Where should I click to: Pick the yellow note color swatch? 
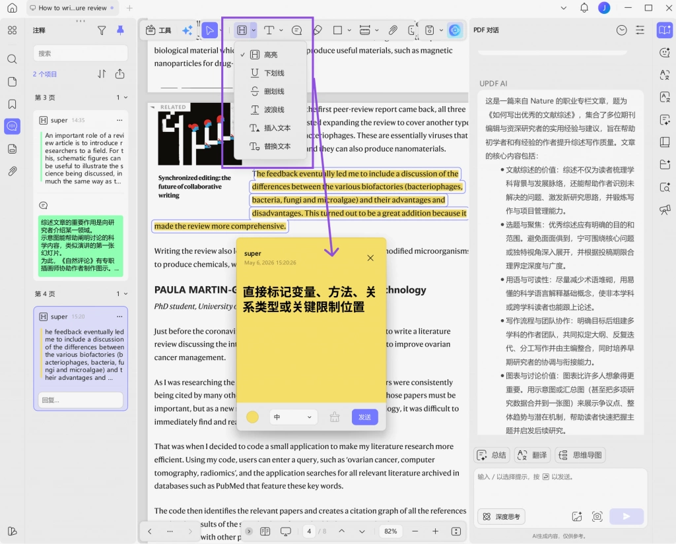[x=252, y=417]
